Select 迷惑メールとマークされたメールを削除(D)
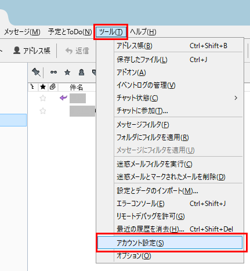 pyautogui.click(x=169, y=177)
